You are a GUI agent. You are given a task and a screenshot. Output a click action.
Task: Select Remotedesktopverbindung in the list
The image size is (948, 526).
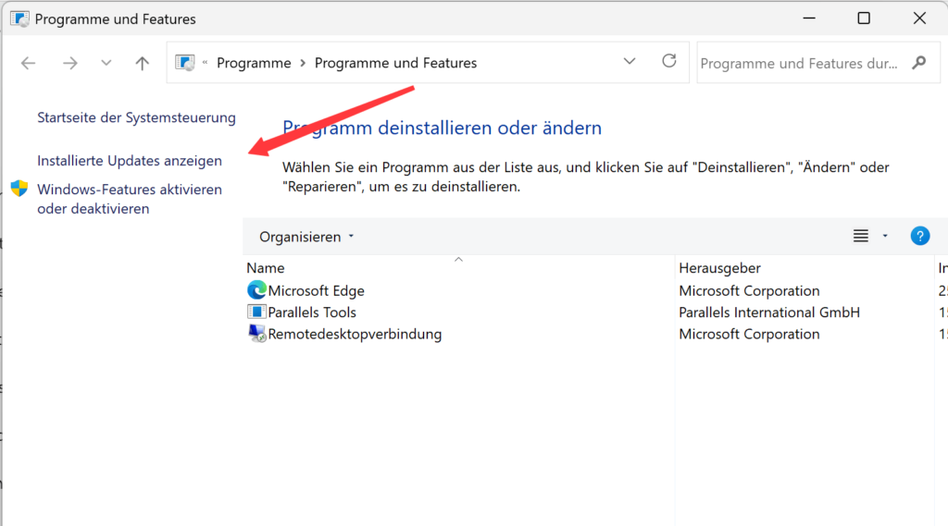point(355,334)
